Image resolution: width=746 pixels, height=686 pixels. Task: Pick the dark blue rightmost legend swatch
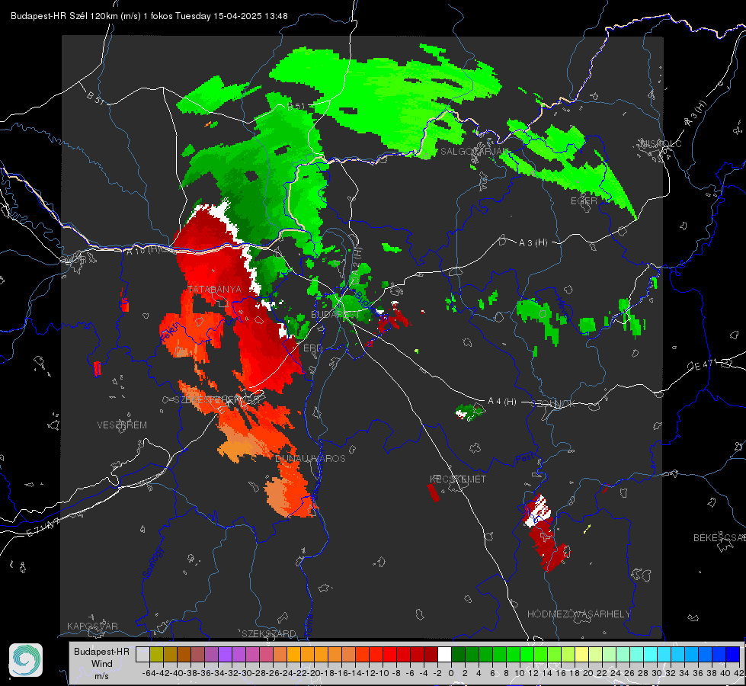pos(733,654)
